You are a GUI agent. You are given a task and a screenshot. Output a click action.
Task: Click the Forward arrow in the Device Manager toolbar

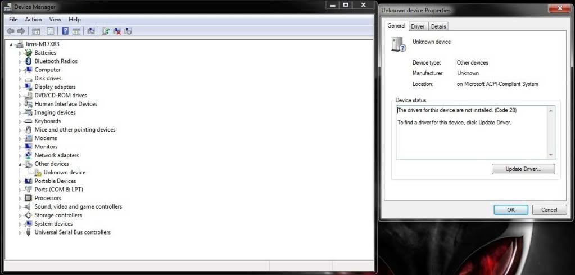(x=21, y=31)
